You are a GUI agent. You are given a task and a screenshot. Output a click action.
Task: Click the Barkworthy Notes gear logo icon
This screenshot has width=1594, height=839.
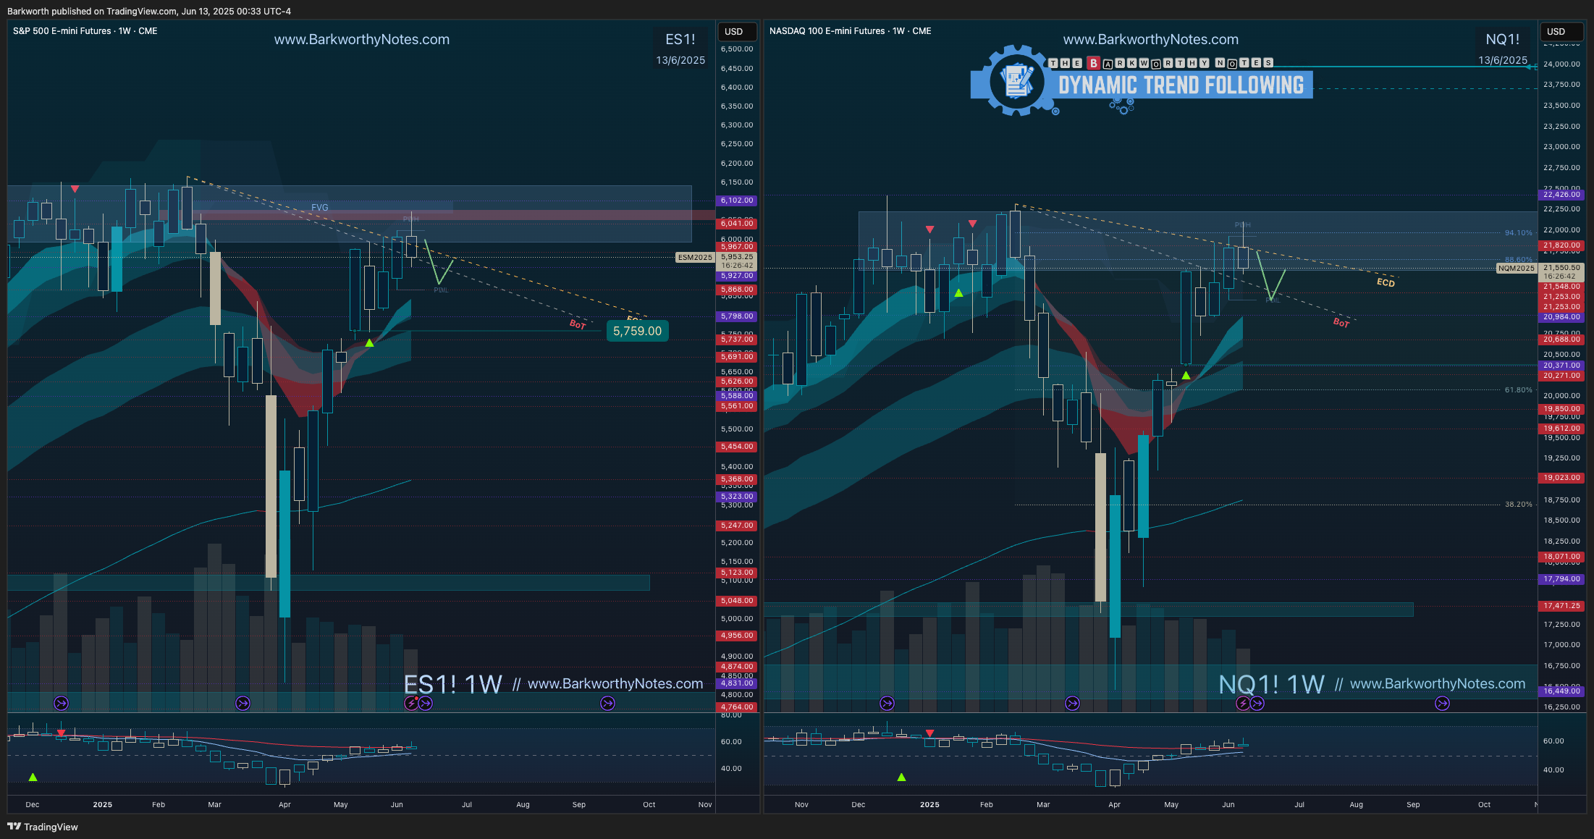[x=1016, y=80]
